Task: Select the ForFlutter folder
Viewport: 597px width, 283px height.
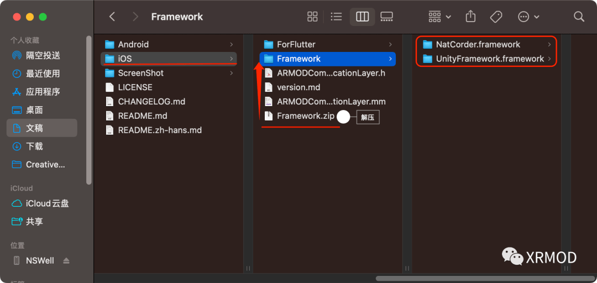Action: coord(327,45)
